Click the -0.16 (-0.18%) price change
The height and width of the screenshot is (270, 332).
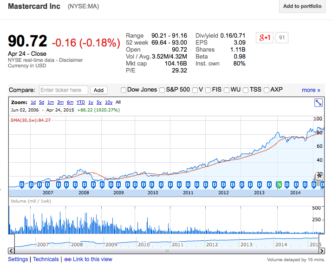pos(86,43)
